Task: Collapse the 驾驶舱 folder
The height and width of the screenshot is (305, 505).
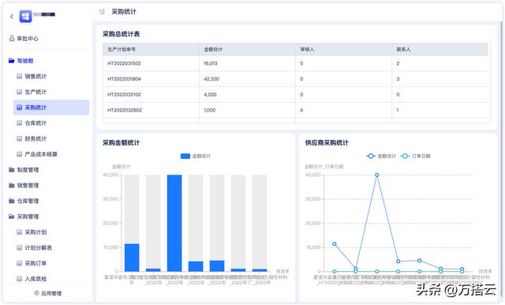Action: [21, 61]
